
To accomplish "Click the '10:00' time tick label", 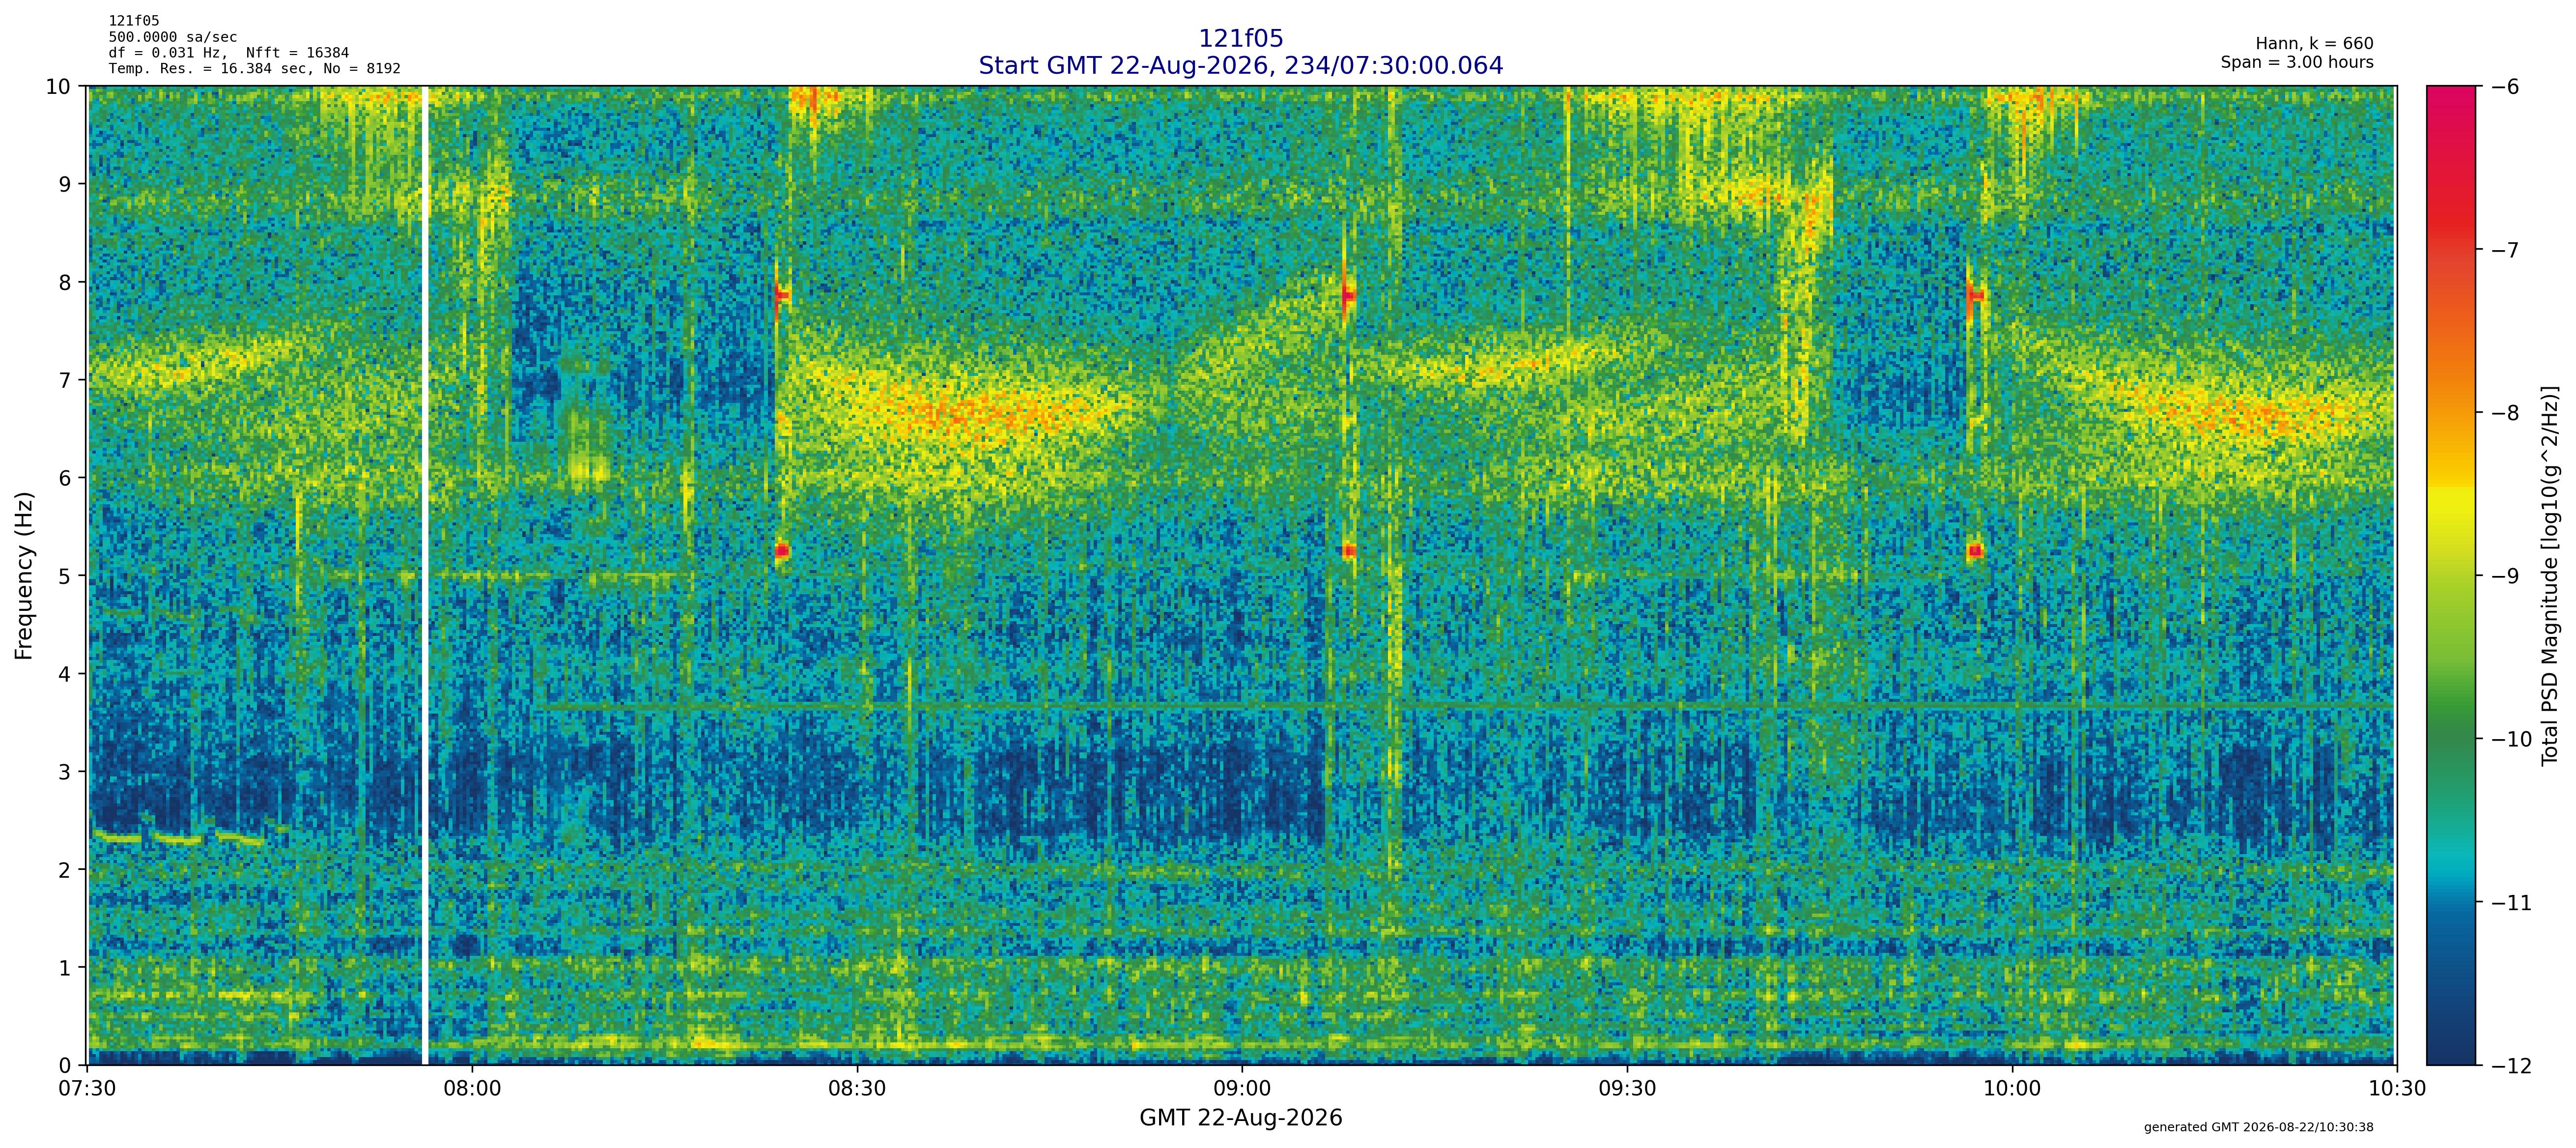I will pyautogui.click(x=2012, y=1088).
